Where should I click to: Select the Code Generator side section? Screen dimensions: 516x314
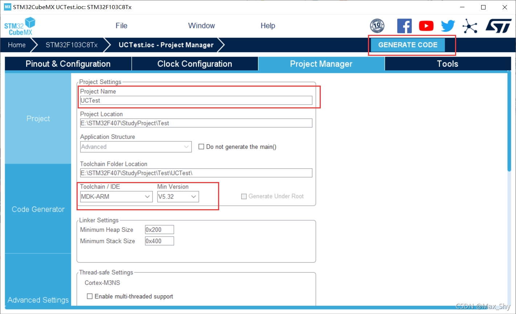[x=38, y=209]
